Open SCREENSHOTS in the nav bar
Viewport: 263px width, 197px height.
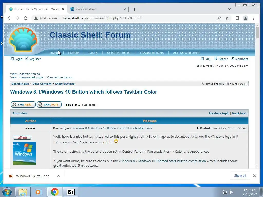pyautogui.click(x=119, y=53)
